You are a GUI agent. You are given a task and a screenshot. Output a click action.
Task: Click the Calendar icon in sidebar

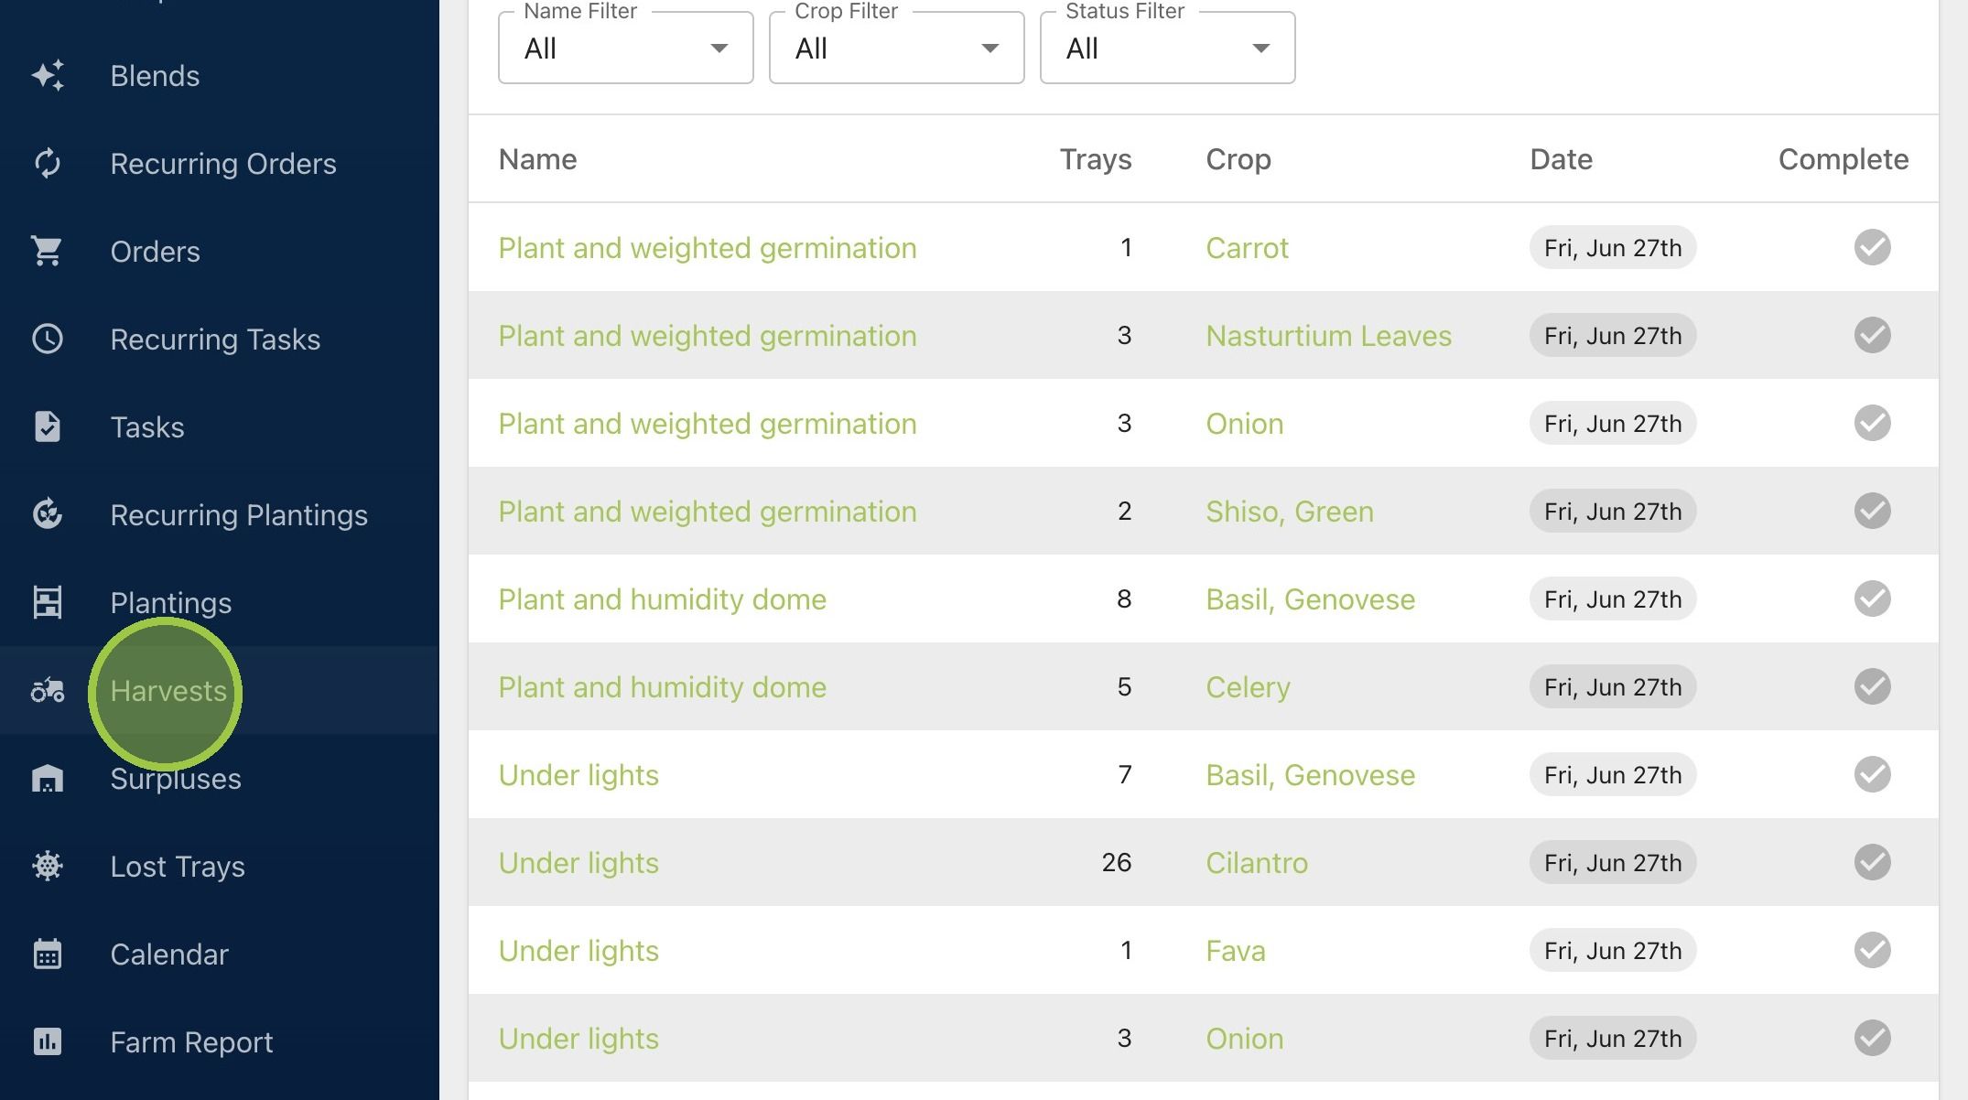point(48,954)
